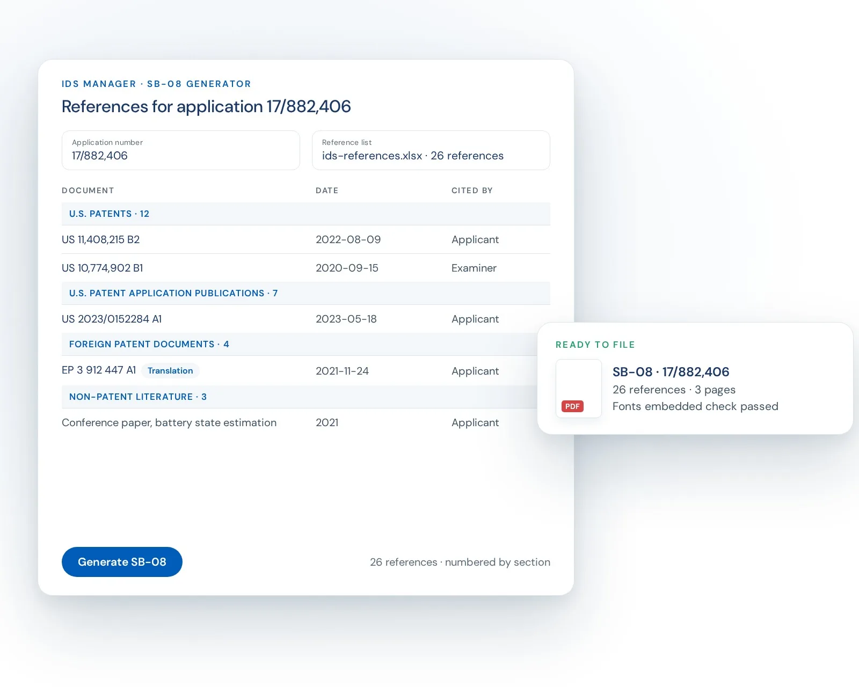The height and width of the screenshot is (687, 859).
Task: Click Applicant for US 2023/0152284 A1
Action: point(475,319)
